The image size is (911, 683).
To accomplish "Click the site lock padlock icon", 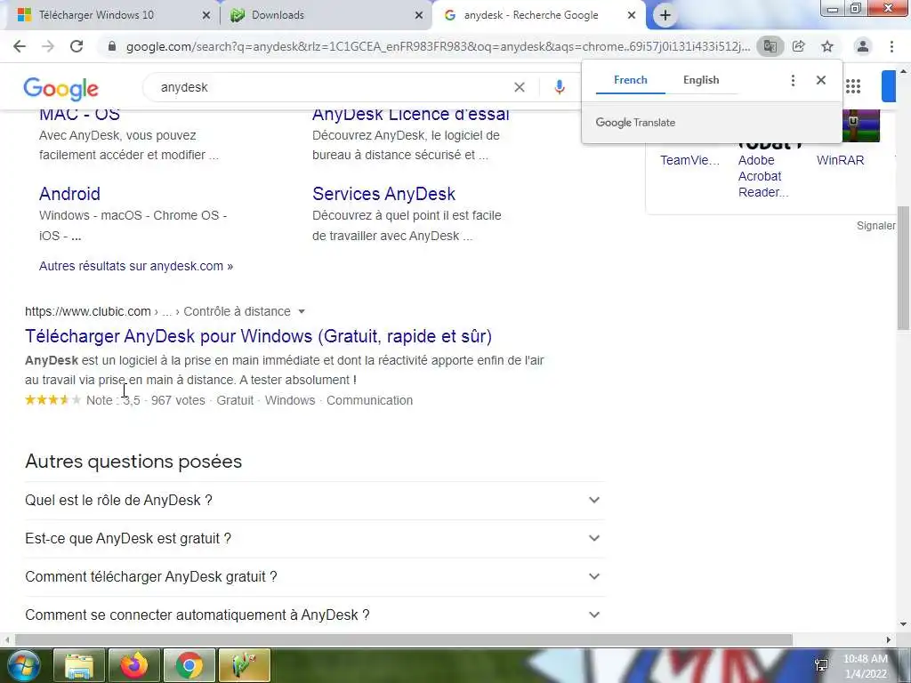I will (x=112, y=46).
